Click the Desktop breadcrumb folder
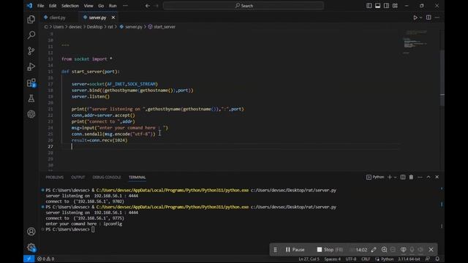Image resolution: width=468 pixels, height=263 pixels. coord(94,27)
